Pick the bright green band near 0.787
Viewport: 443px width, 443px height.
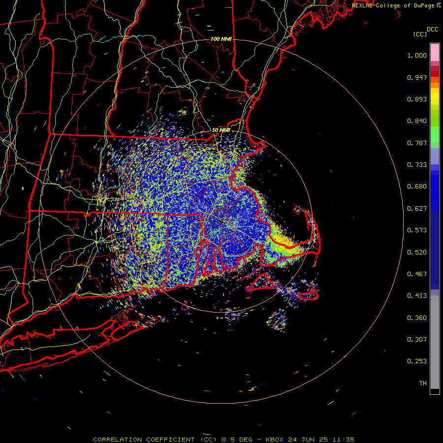tap(435, 134)
